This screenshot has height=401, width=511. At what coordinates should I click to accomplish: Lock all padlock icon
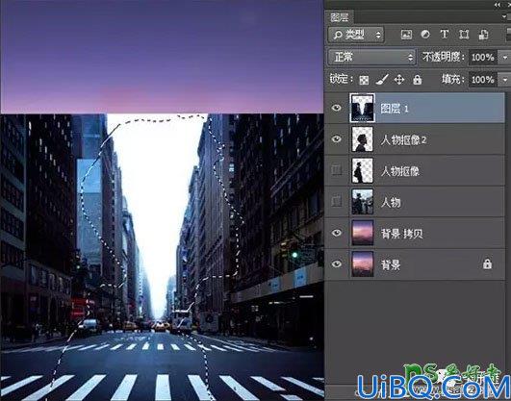417,80
